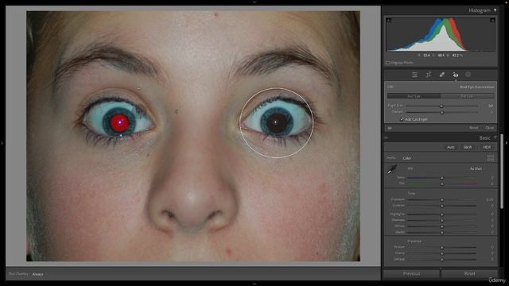Adjust the Pupil Size slider handle
The image size is (509, 286).
(441, 106)
